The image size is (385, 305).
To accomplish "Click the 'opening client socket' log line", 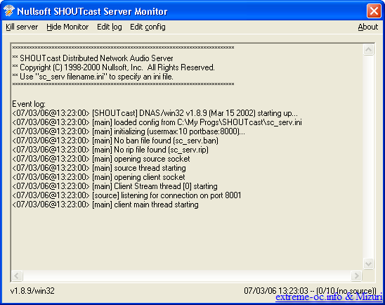I will (x=98, y=177).
